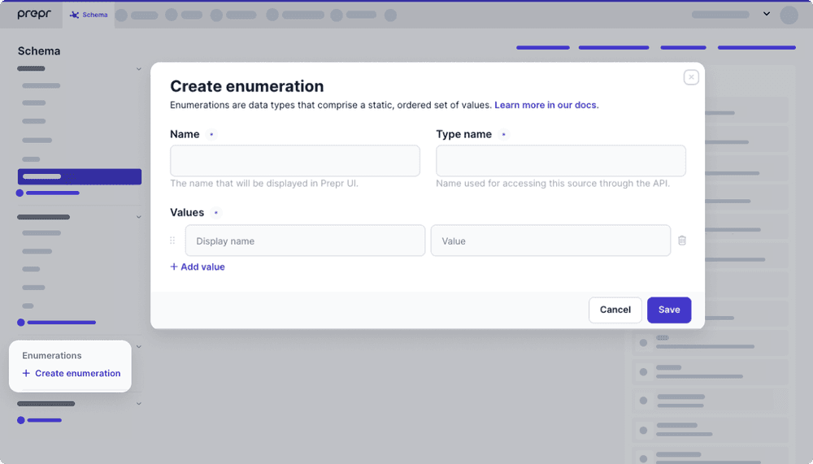Open Learn more in our docs link
This screenshot has width=813, height=464.
point(546,106)
